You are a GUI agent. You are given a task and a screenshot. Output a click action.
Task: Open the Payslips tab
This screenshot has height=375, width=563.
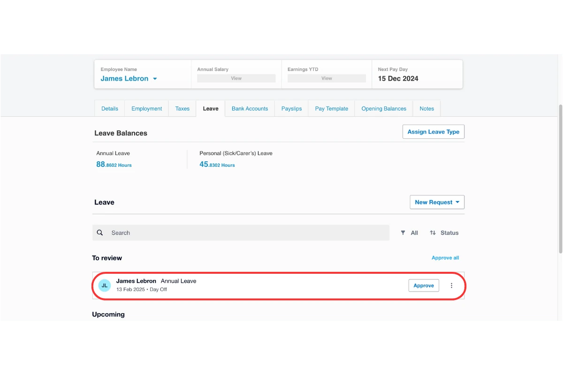292,108
